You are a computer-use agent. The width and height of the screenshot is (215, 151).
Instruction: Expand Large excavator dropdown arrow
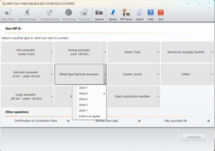click(52, 96)
